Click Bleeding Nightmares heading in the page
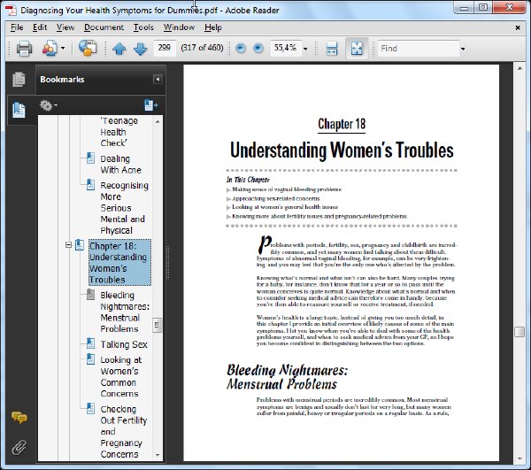 coord(287,377)
